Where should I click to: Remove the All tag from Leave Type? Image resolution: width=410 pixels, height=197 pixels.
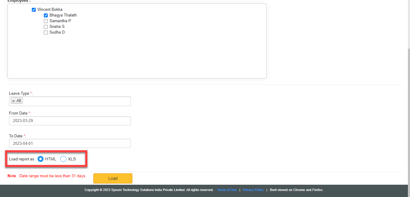tap(14, 101)
